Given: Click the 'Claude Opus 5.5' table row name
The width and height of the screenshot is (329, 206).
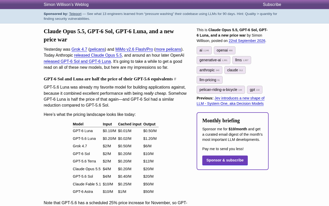Looking at the screenshot, I should click(x=87, y=169).
